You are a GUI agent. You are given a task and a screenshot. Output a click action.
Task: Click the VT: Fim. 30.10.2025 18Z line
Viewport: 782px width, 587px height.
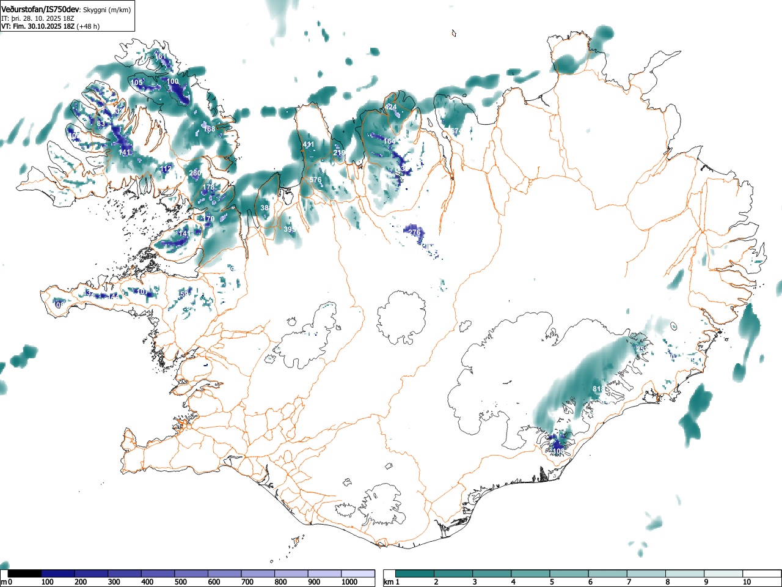(x=38, y=26)
